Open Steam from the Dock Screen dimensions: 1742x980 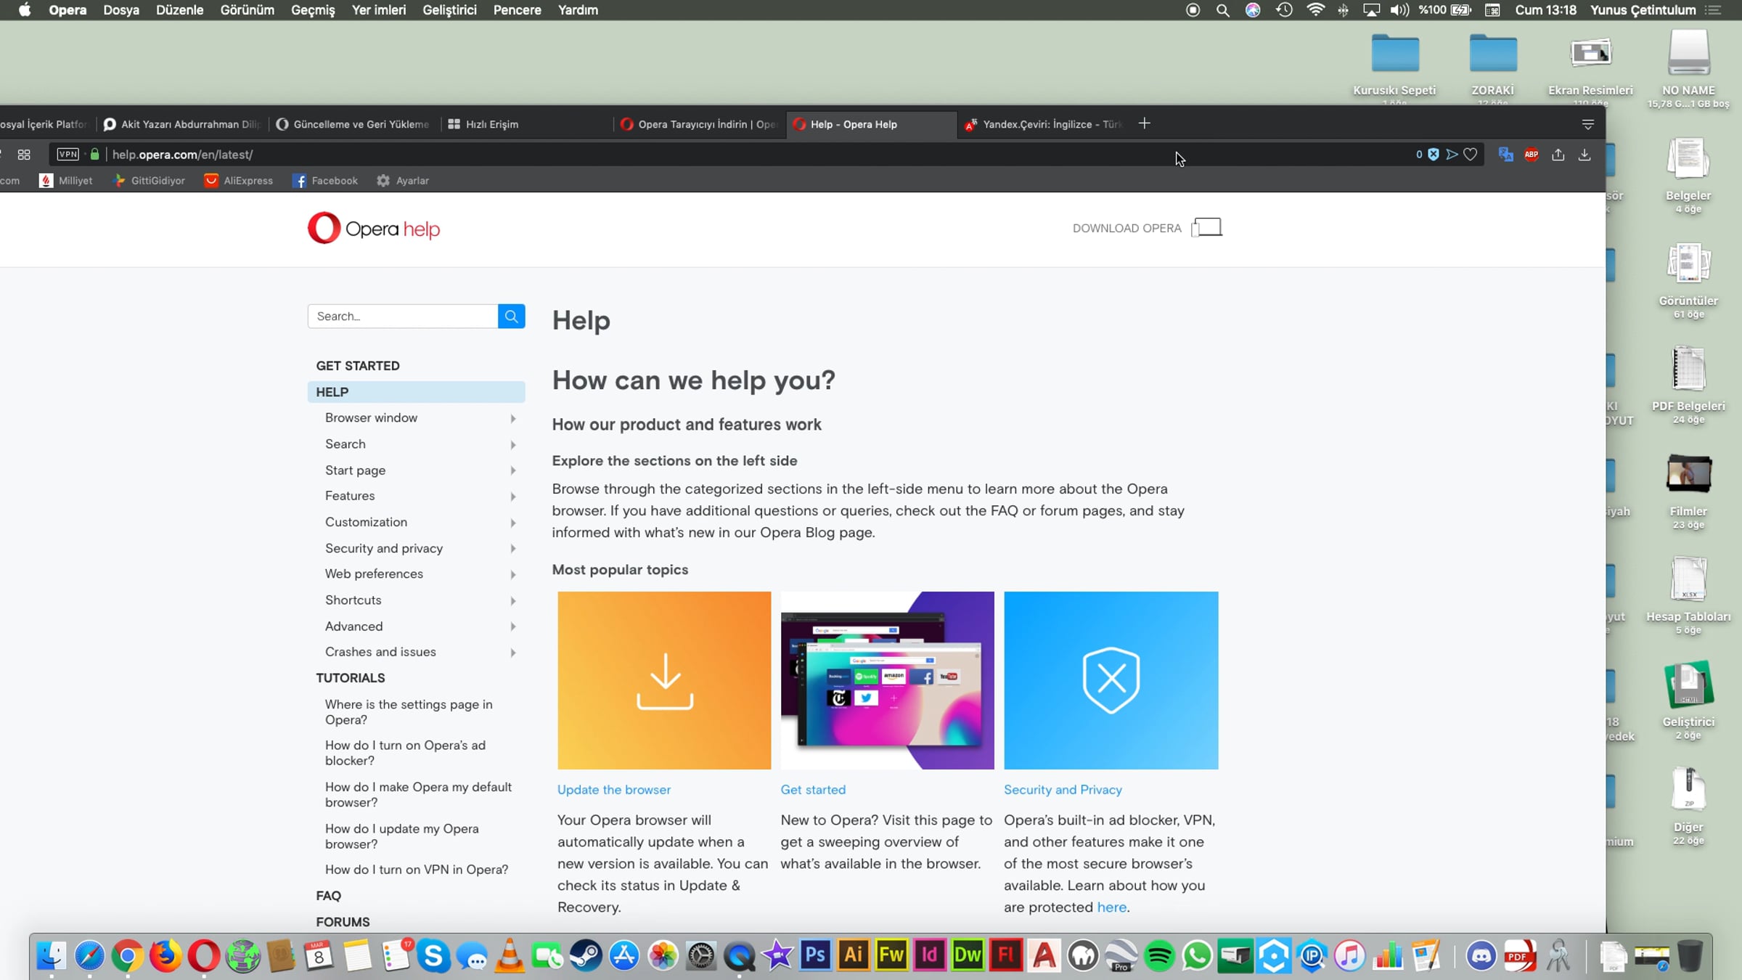pyautogui.click(x=586, y=955)
